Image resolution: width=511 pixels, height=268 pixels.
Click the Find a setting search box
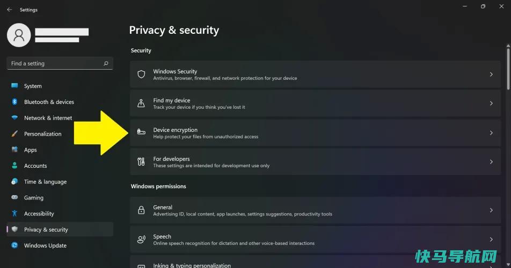pyautogui.click(x=60, y=63)
